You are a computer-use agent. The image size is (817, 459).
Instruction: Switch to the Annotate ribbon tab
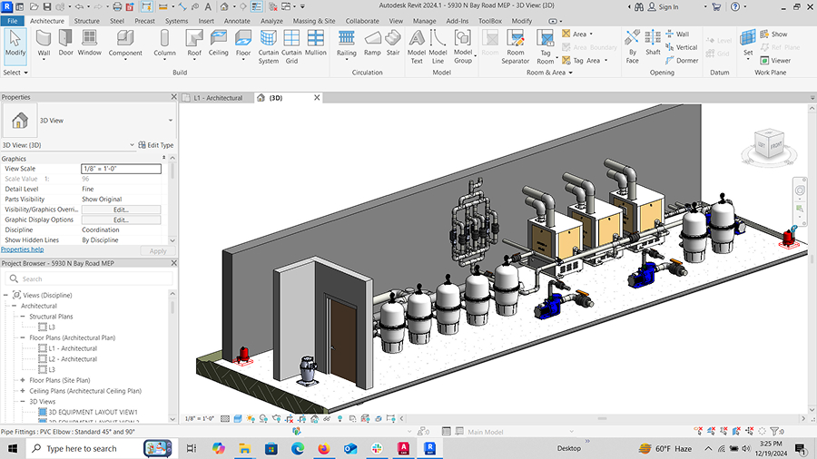(x=237, y=21)
